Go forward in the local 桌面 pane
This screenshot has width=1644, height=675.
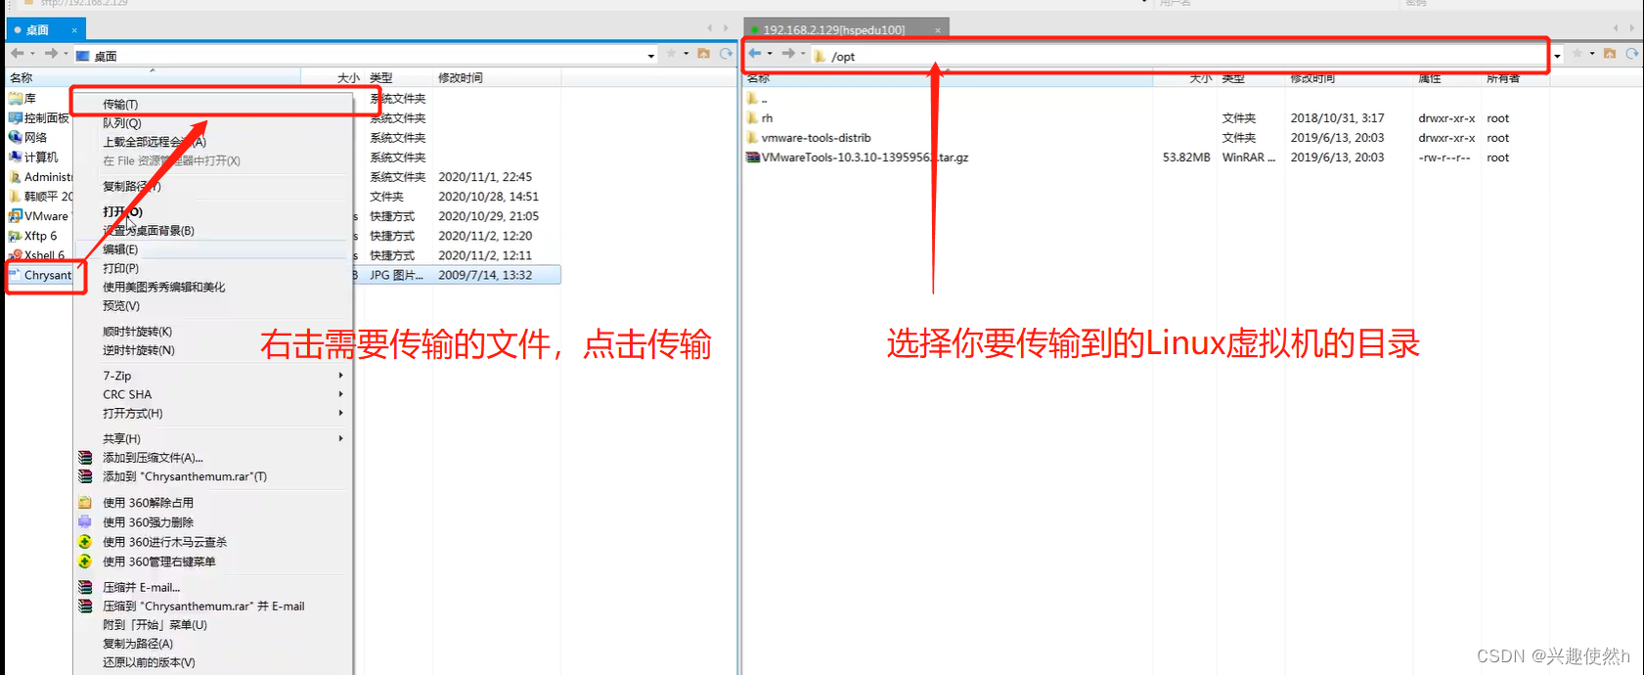[51, 54]
